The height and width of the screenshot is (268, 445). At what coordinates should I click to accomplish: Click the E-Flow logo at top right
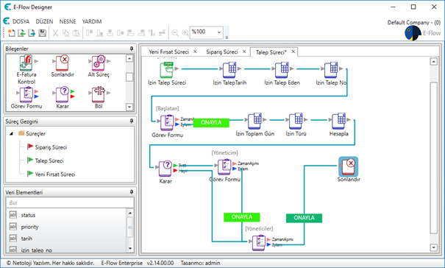pos(423,33)
